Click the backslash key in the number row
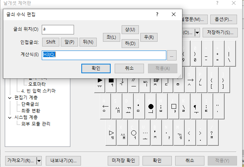The height and width of the screenshot is (167, 244). pyautogui.click(x=229, y=54)
